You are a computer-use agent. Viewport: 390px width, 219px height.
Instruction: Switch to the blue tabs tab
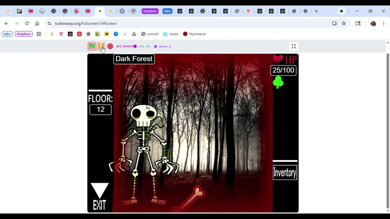pos(167,11)
